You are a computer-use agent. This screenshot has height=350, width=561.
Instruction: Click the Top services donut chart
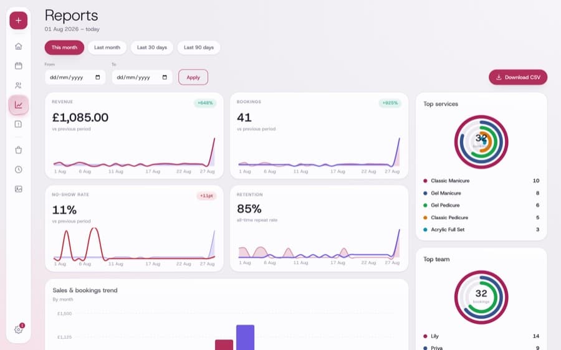481,142
